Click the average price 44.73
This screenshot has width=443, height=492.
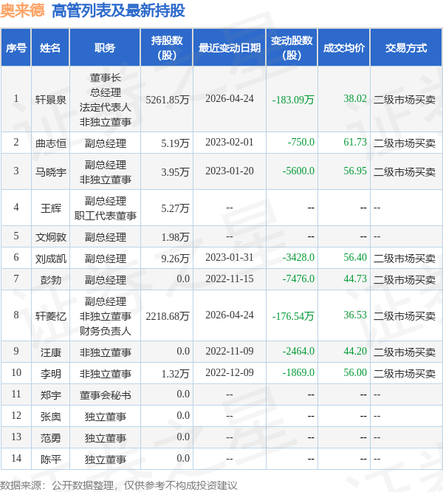tap(355, 279)
